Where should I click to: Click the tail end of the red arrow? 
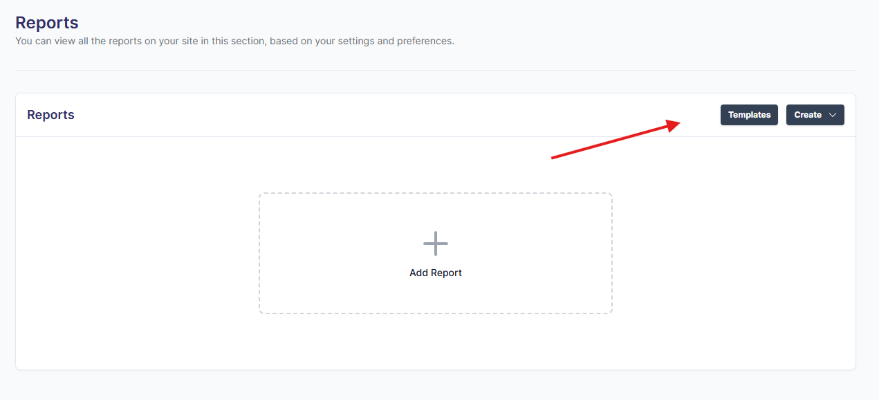[553, 158]
